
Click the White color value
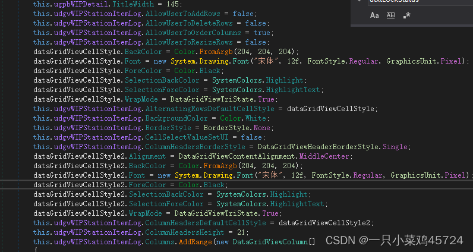[256, 118]
